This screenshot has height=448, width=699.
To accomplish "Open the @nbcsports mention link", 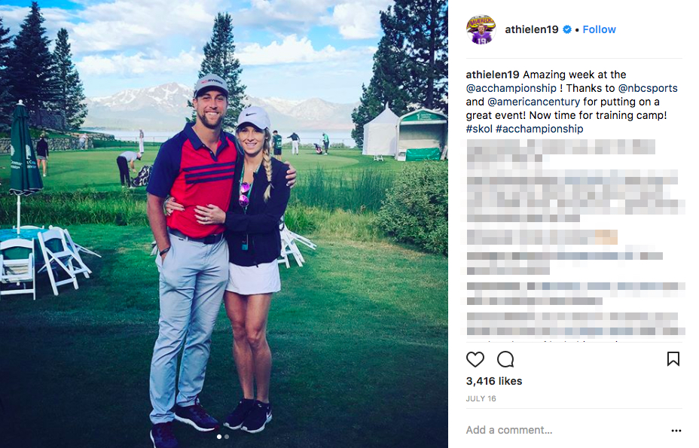I will pyautogui.click(x=648, y=88).
